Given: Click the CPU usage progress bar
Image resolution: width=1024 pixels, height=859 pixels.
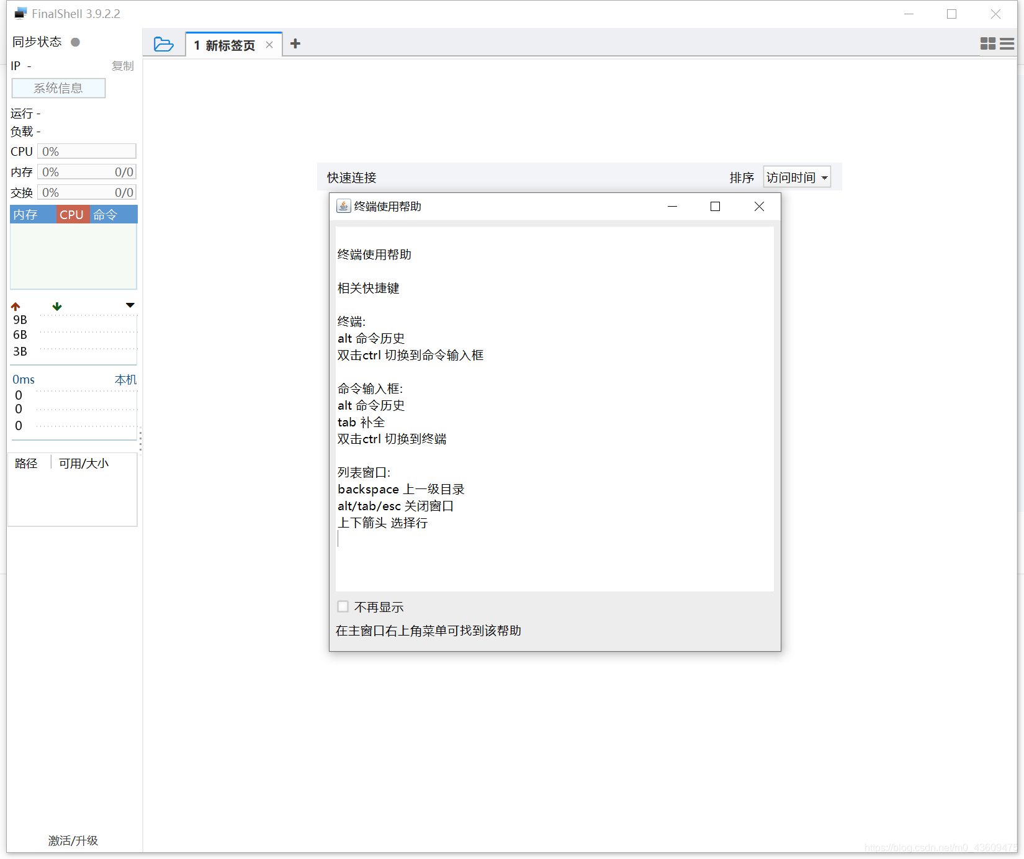Looking at the screenshot, I should click(x=86, y=151).
